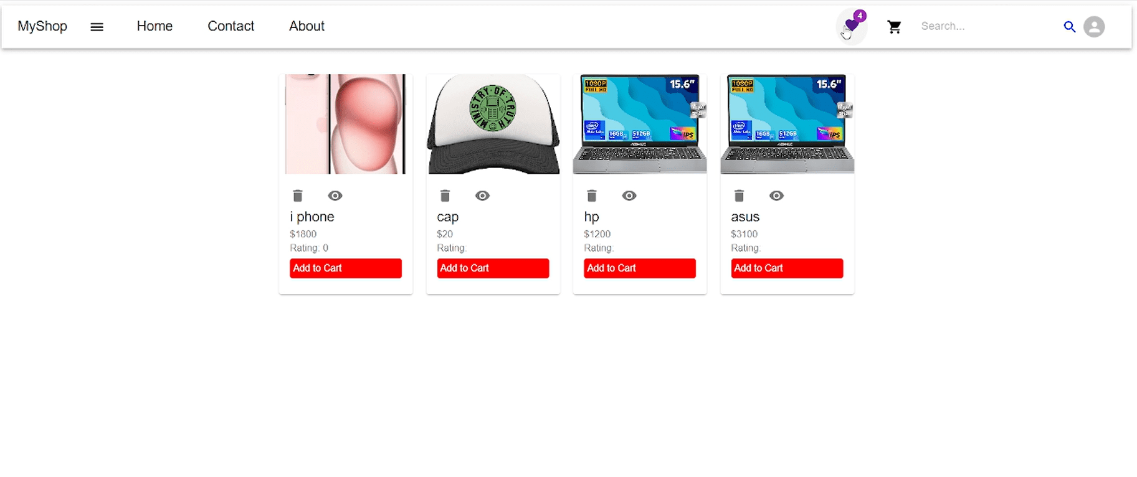Open the shopping cart icon
This screenshot has width=1137, height=477.
894,27
